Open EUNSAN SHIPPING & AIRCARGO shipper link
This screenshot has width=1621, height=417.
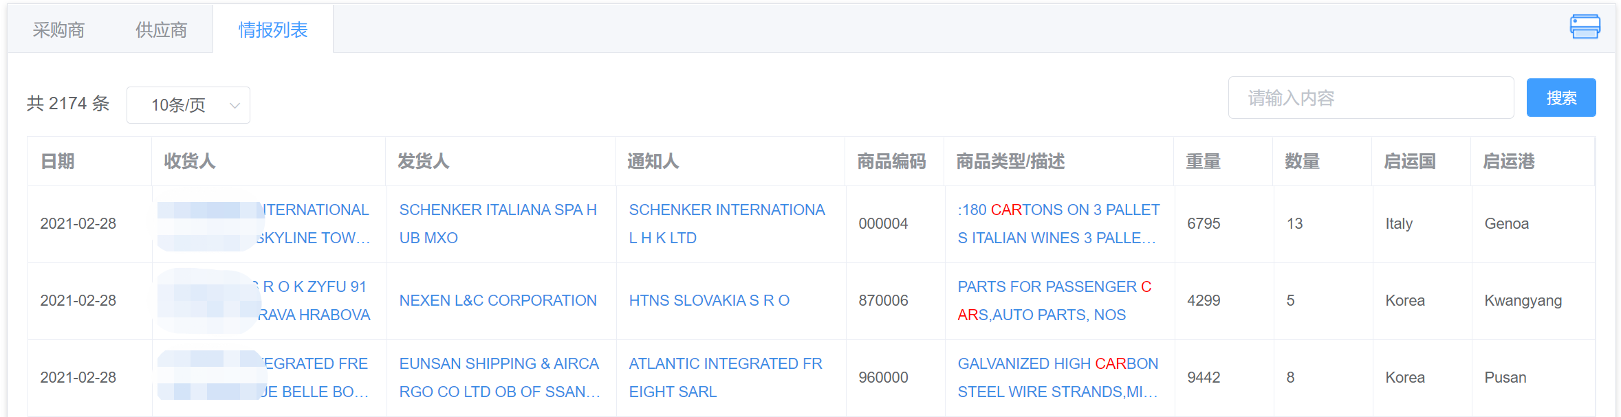[x=500, y=377]
